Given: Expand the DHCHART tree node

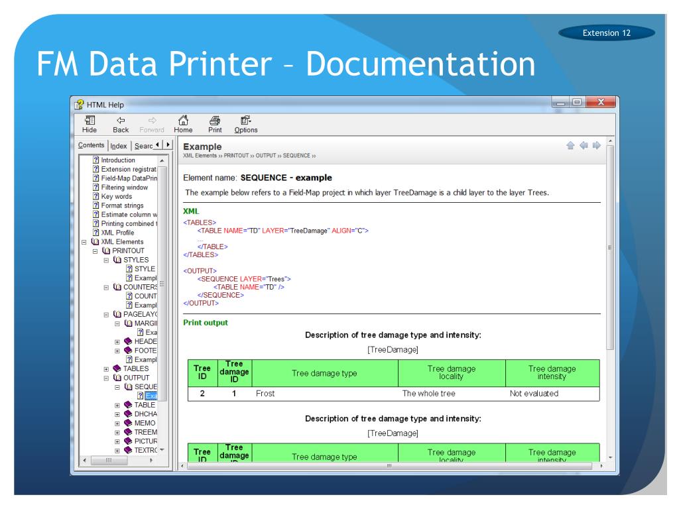Looking at the screenshot, I should point(117,415).
